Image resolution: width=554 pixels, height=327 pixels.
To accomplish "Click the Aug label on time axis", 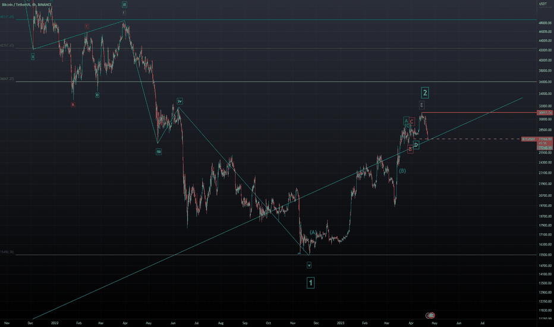I will coord(221,323).
